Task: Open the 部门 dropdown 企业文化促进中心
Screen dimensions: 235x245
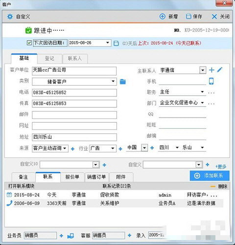Action: point(202,103)
